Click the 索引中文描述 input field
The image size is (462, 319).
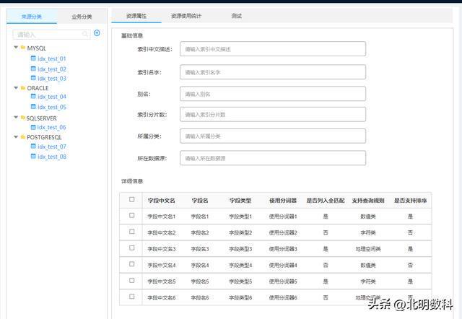click(273, 49)
